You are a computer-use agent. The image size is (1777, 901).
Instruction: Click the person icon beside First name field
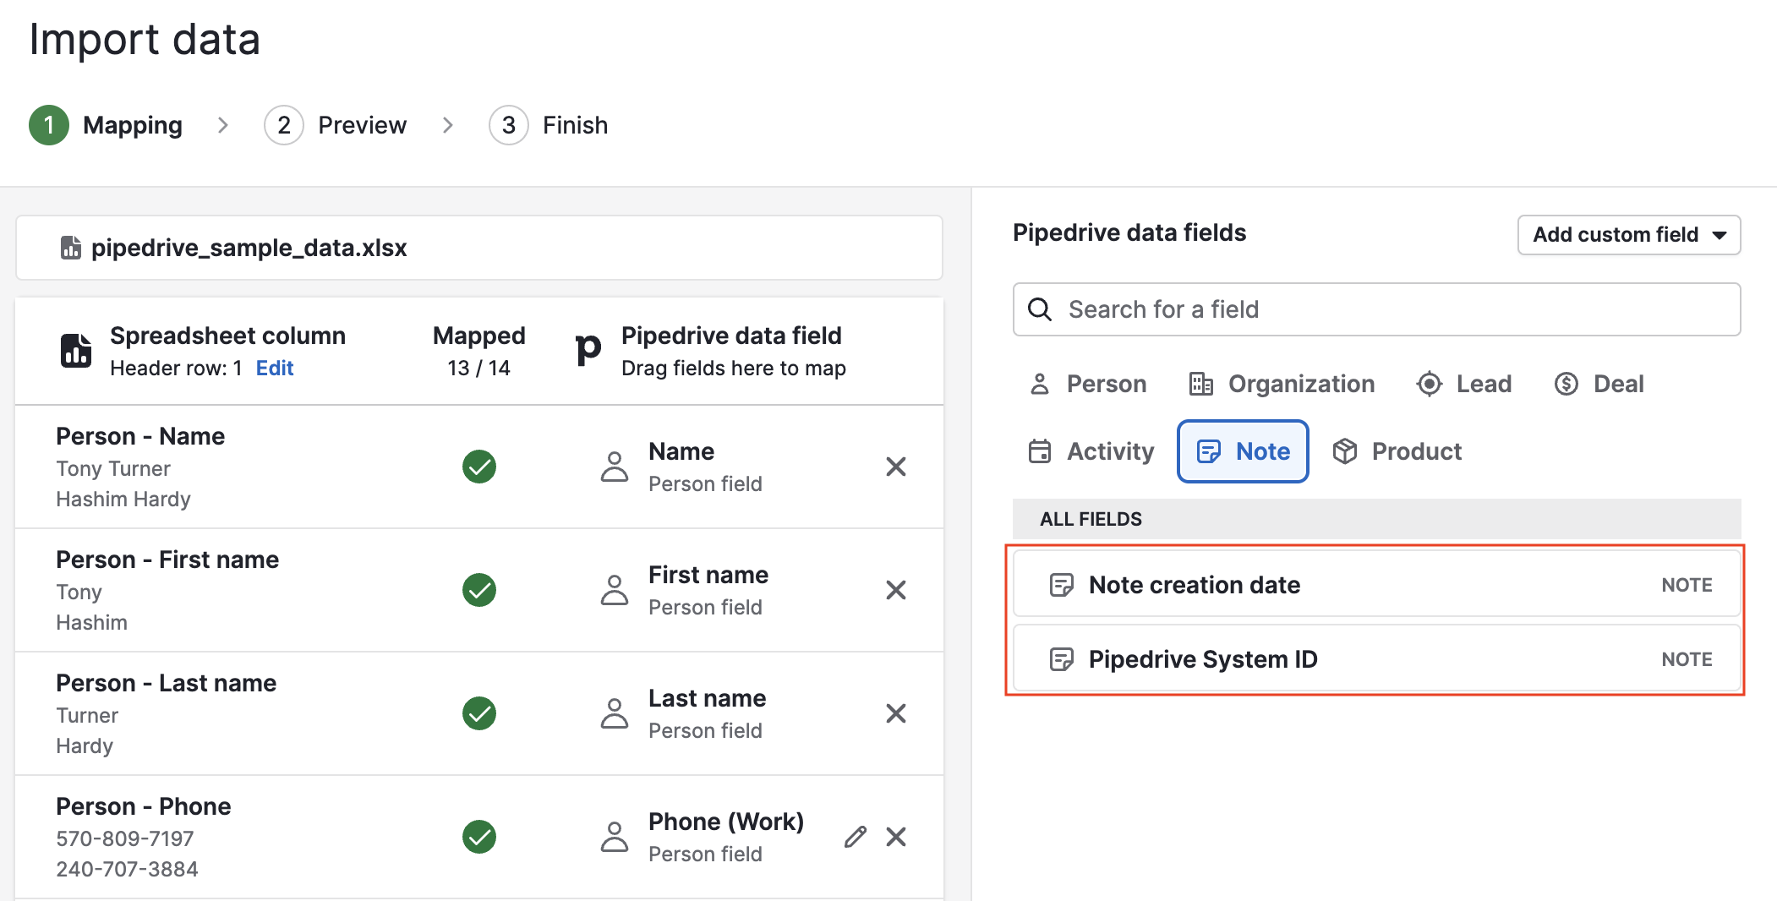point(615,590)
